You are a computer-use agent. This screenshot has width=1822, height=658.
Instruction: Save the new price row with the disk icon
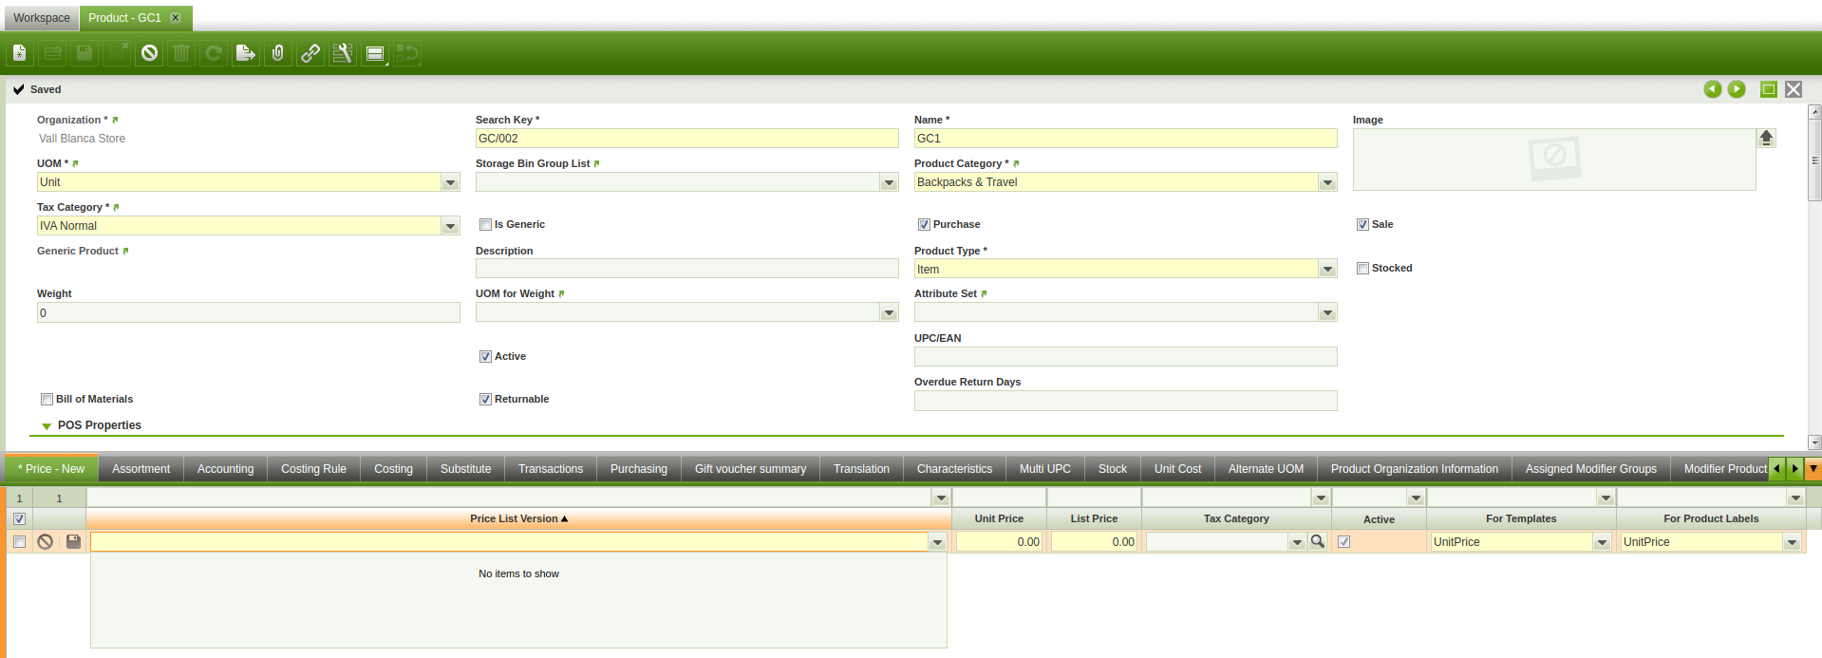click(x=73, y=541)
